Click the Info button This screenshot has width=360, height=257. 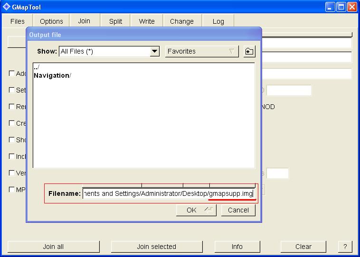237,247
